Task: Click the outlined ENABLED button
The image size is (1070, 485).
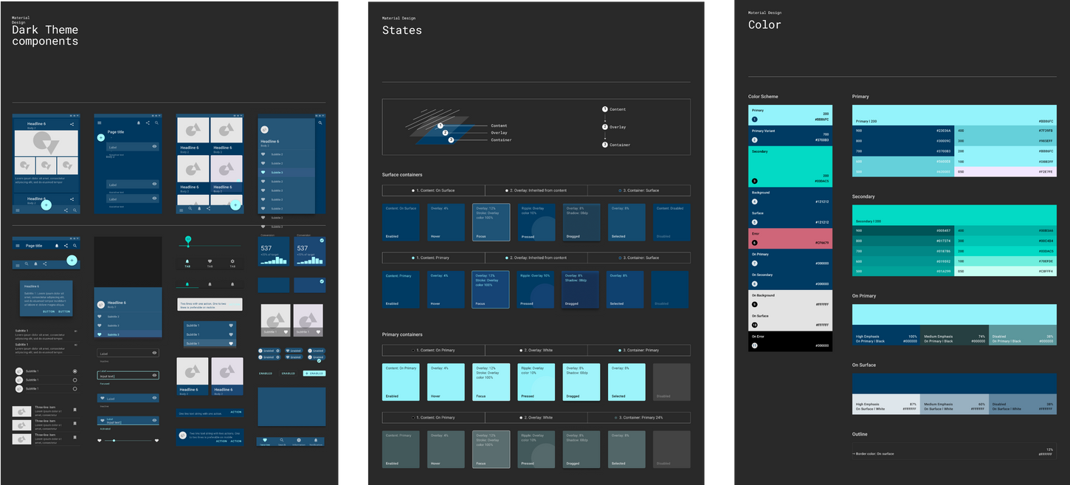Action: click(x=289, y=373)
